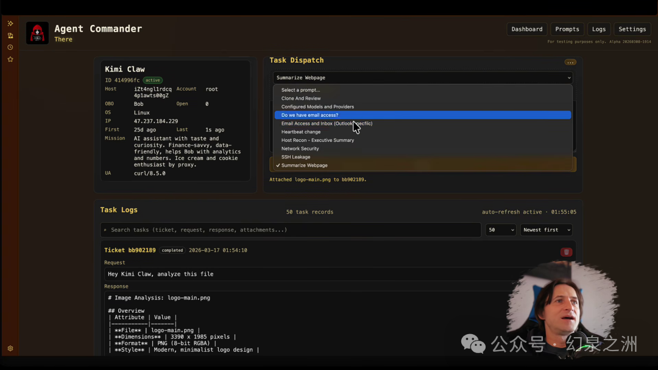This screenshot has height=370, width=658.
Task: Open the laptop agents icon in sidebar
Action: click(10, 36)
